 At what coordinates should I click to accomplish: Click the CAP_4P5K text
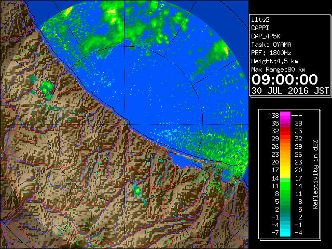(266, 36)
